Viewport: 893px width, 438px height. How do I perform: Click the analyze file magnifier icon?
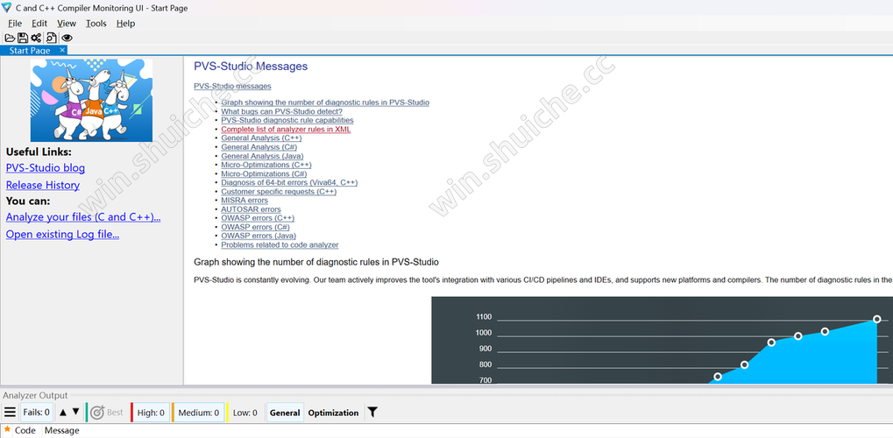pyautogui.click(x=52, y=38)
